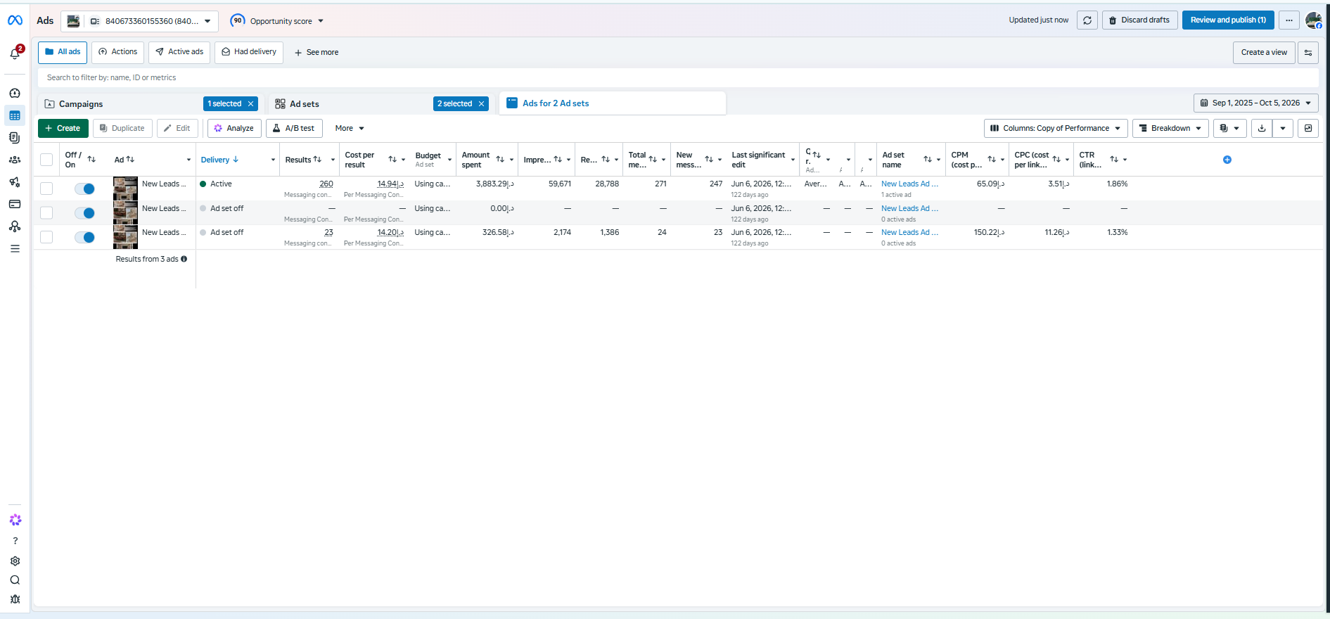The height and width of the screenshot is (619, 1330).
Task: Open Columns: Copy of Performance dropdown
Action: [1055, 128]
